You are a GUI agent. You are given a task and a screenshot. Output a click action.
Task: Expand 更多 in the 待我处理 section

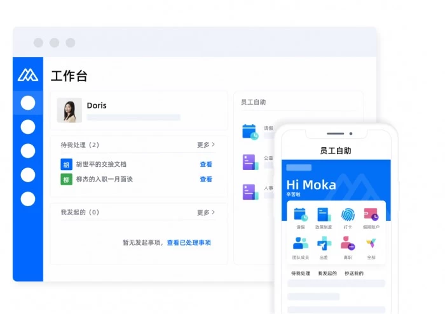205,145
